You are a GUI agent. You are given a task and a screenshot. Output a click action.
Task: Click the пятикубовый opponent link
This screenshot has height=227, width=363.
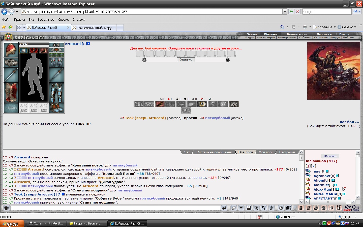pyautogui.click(x=217, y=118)
